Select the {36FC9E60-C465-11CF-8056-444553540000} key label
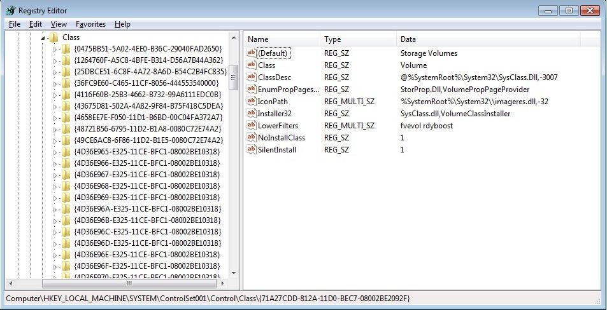Image resolution: width=607 pixels, height=310 pixels. [146, 83]
